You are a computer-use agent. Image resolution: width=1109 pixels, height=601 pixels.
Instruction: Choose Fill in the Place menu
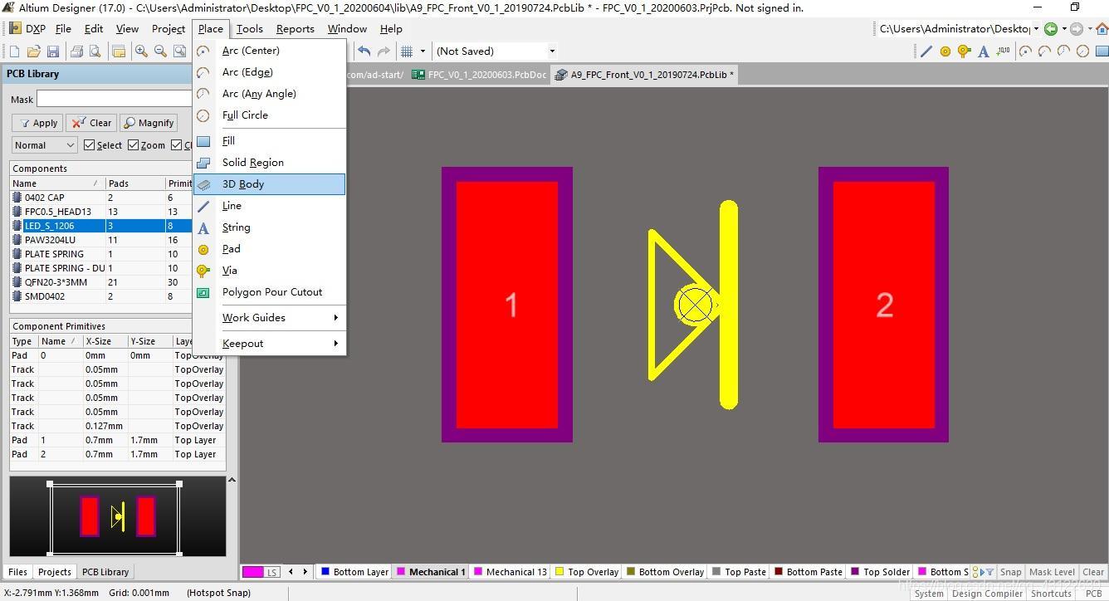(x=270, y=141)
